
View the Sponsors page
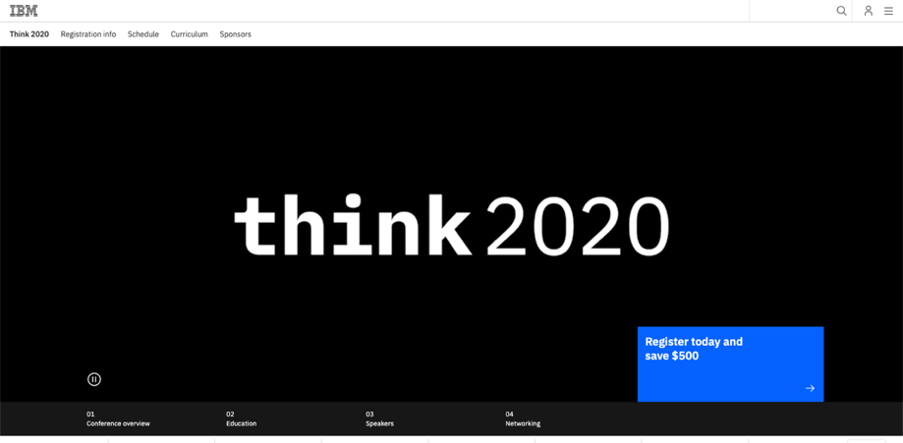(236, 34)
